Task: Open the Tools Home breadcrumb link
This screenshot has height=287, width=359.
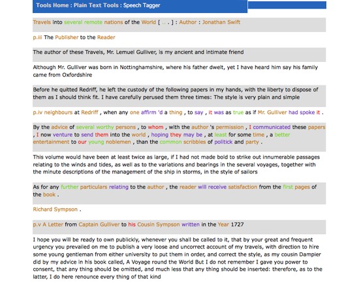Action: pyautogui.click(x=52, y=5)
